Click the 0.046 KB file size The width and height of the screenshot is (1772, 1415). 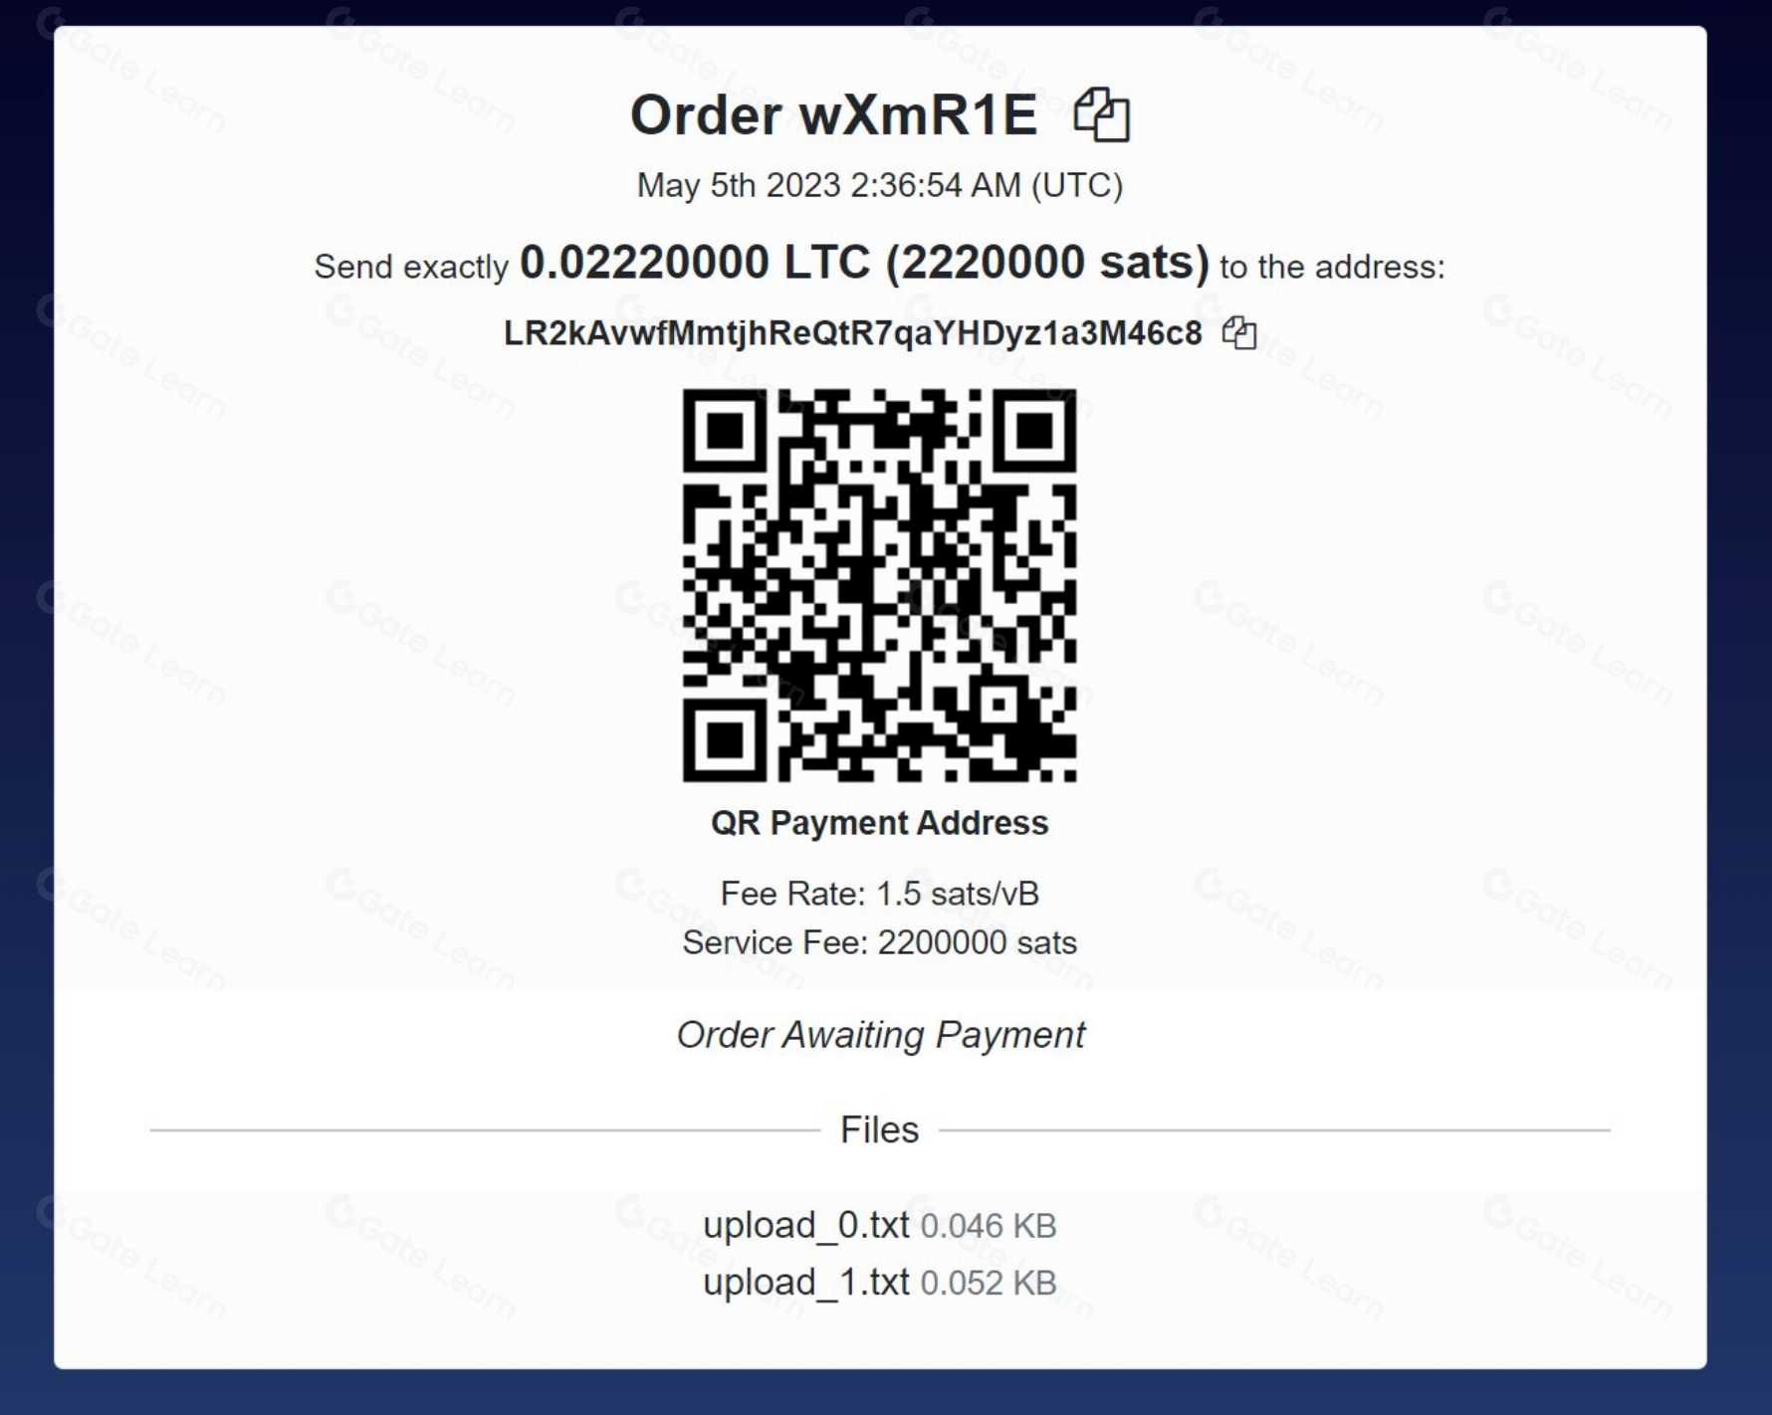[x=989, y=1226]
